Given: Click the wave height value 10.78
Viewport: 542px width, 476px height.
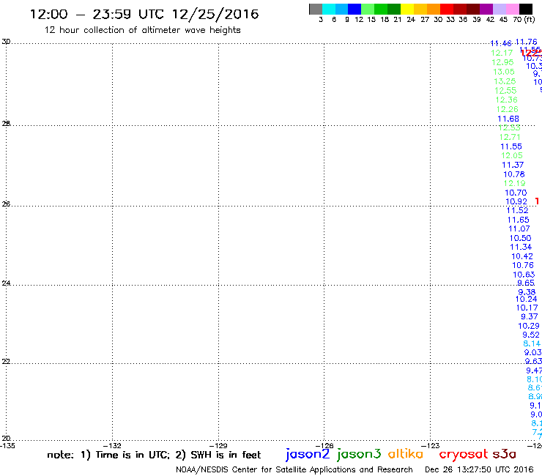Looking at the screenshot, I should [514, 174].
